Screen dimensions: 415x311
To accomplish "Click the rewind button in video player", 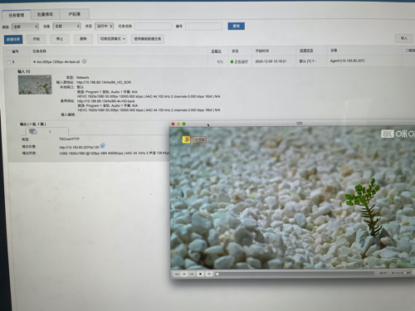I will click(x=177, y=274).
